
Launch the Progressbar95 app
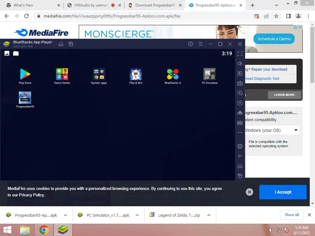[25, 100]
